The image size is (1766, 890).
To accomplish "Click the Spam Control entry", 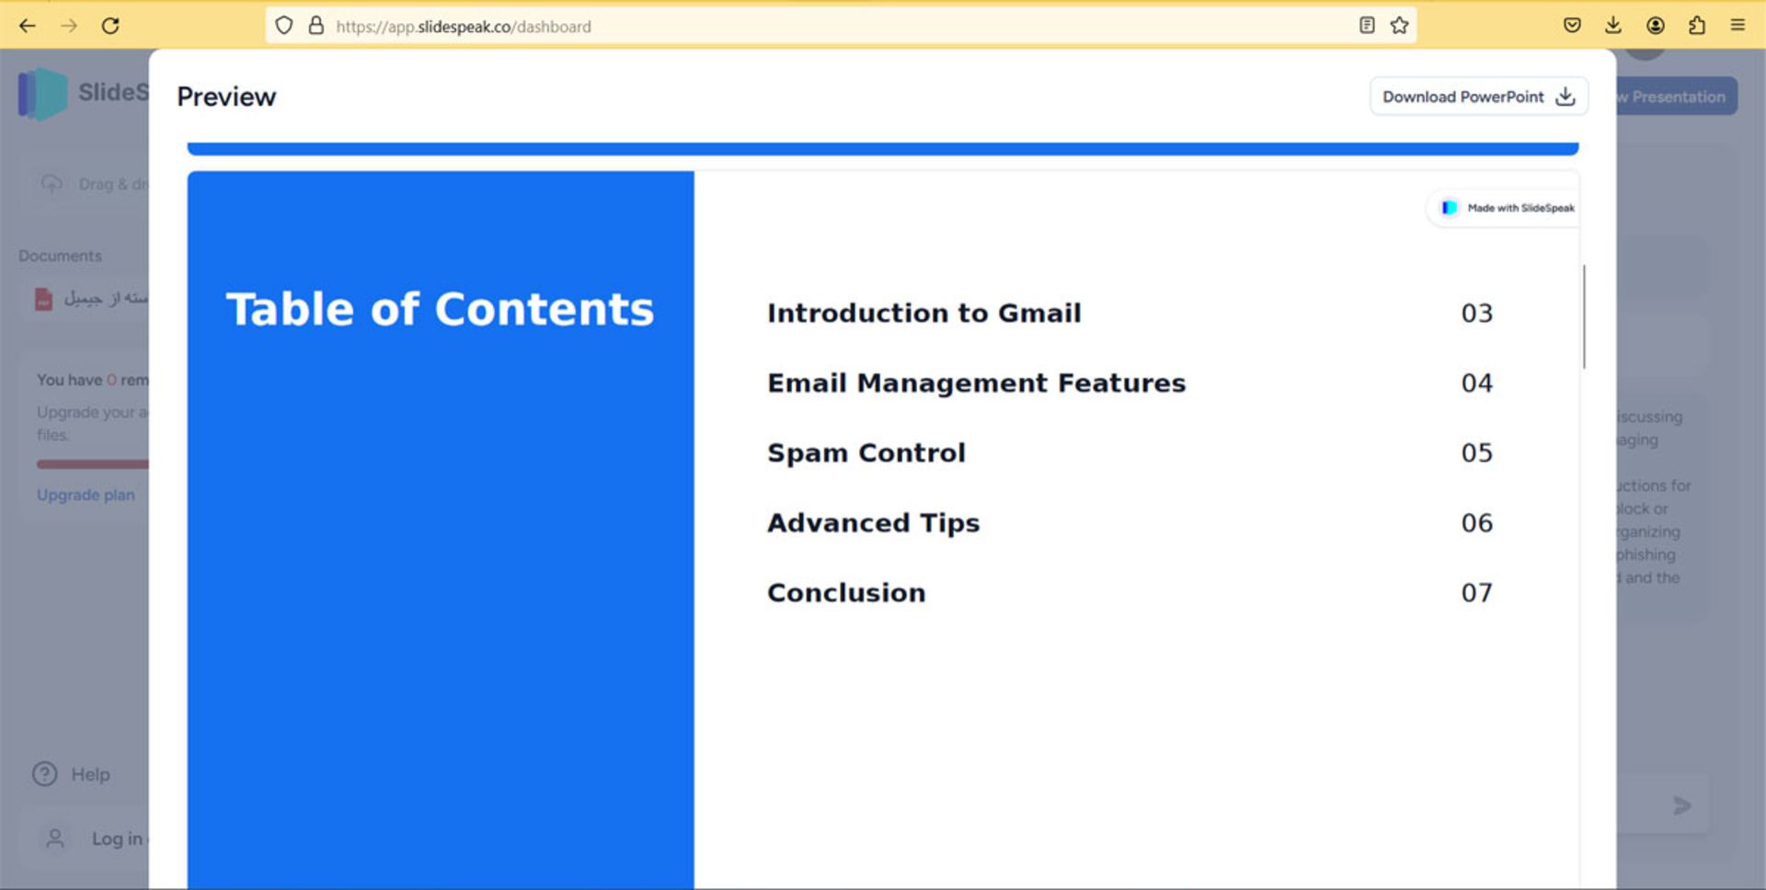I will [866, 452].
